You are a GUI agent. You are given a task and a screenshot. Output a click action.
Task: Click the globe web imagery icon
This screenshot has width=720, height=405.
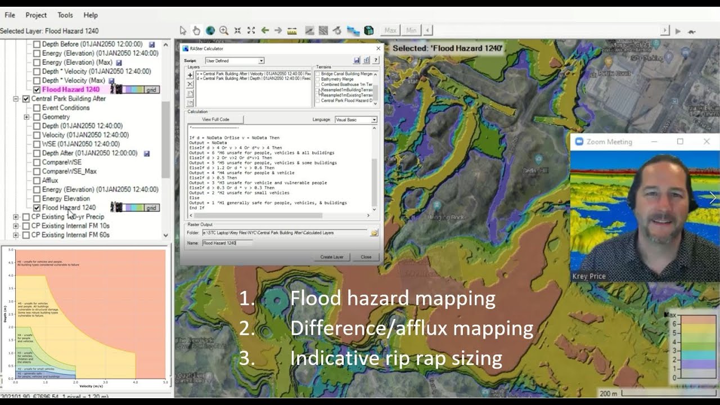pos(210,30)
